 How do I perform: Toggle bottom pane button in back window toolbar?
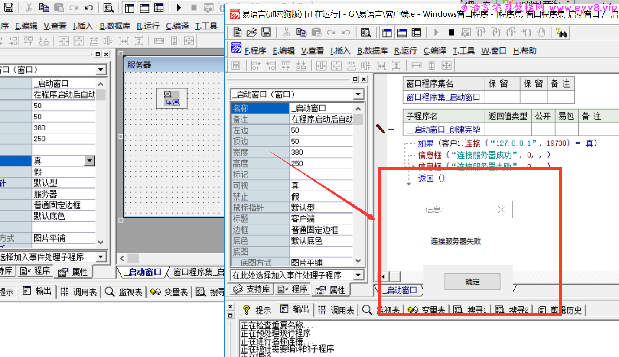144,8
